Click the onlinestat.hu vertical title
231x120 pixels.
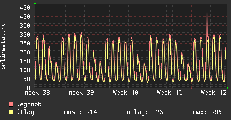tap(3, 46)
